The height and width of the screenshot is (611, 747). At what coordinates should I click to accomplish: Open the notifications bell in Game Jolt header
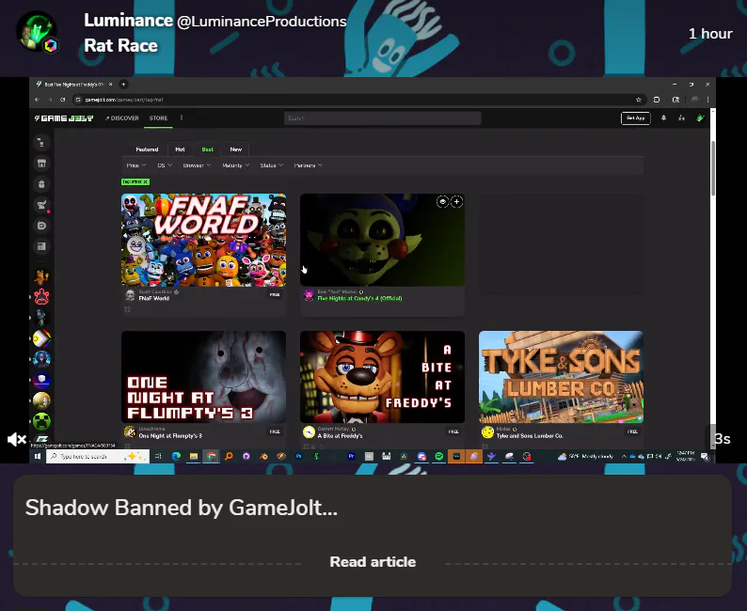pyautogui.click(x=663, y=118)
